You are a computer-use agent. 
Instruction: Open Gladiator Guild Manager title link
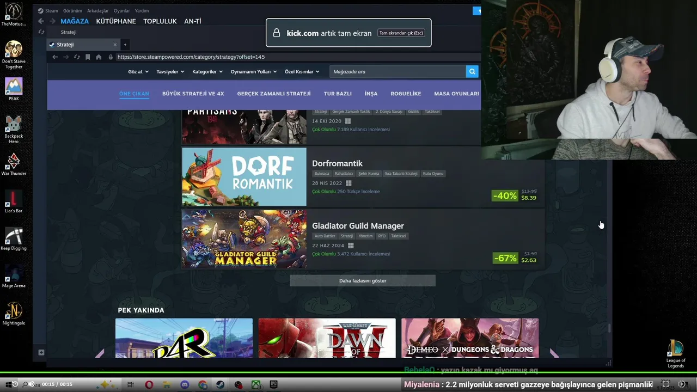click(358, 226)
